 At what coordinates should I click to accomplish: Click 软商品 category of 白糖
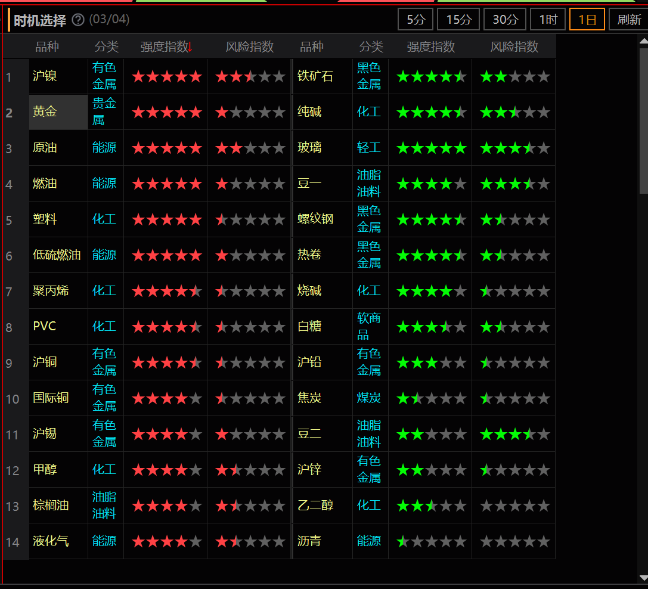click(x=368, y=326)
